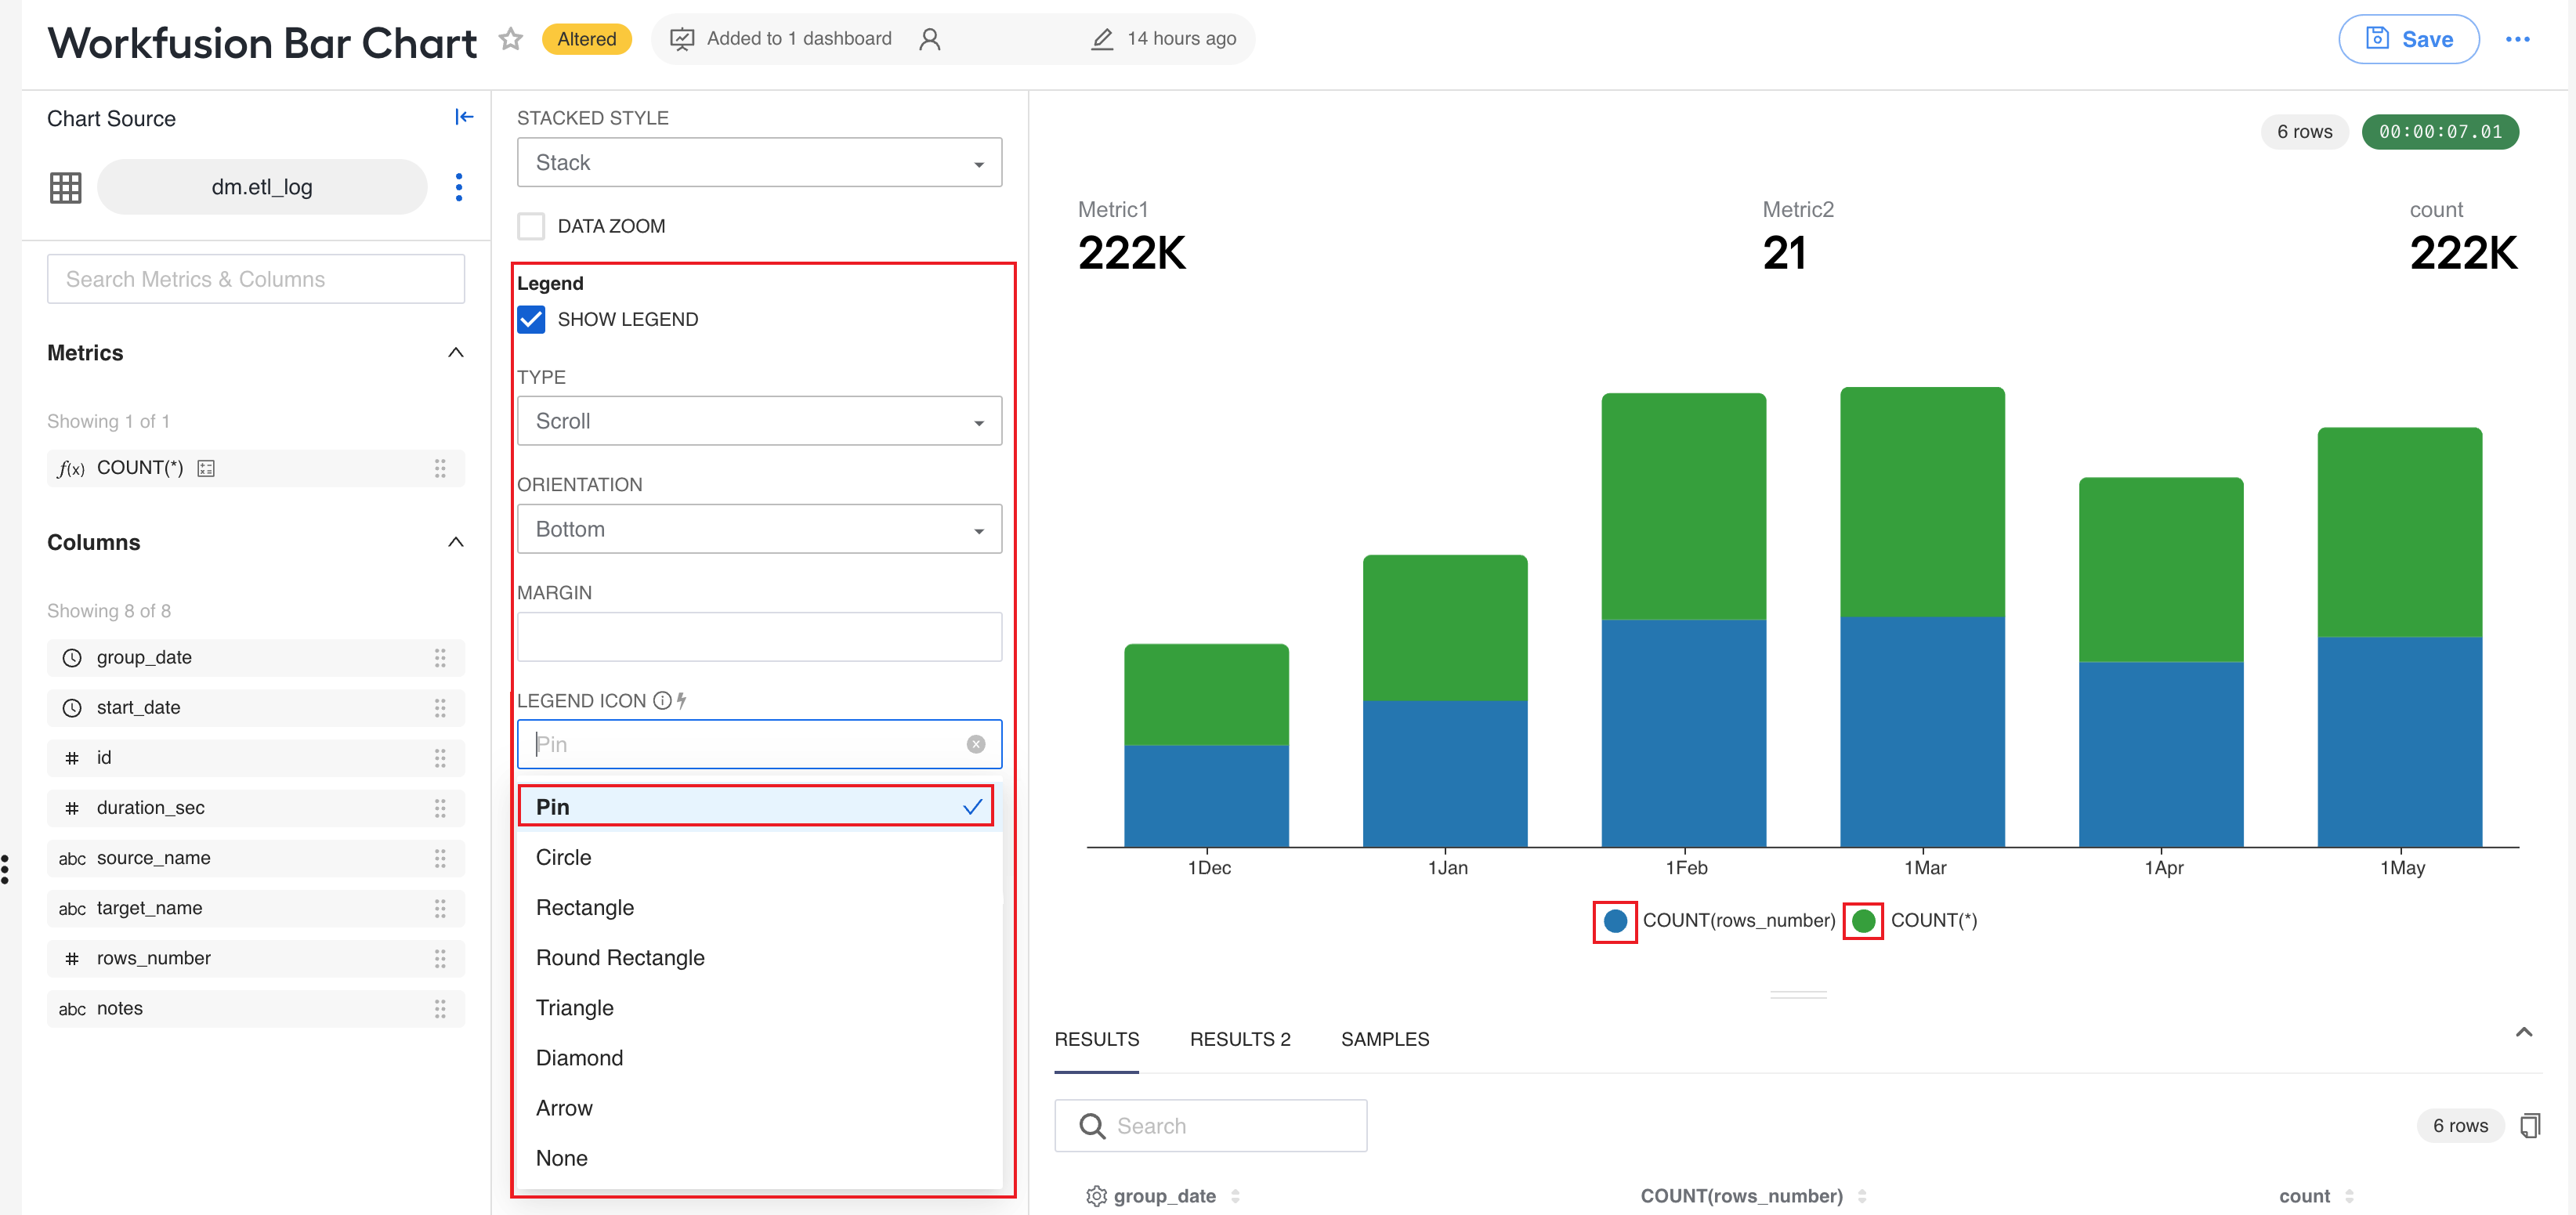Viewport: 2576px width, 1215px height.
Task: Switch to the Results 2 tab
Action: pos(1240,1039)
